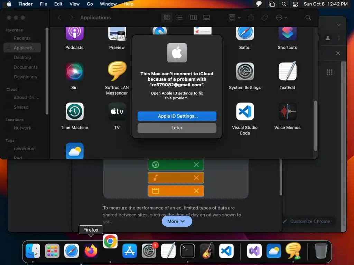Remove music note topic in Chrome
Image resolution: width=354 pixels, height=265 pixels.
pyautogui.click(x=196, y=178)
